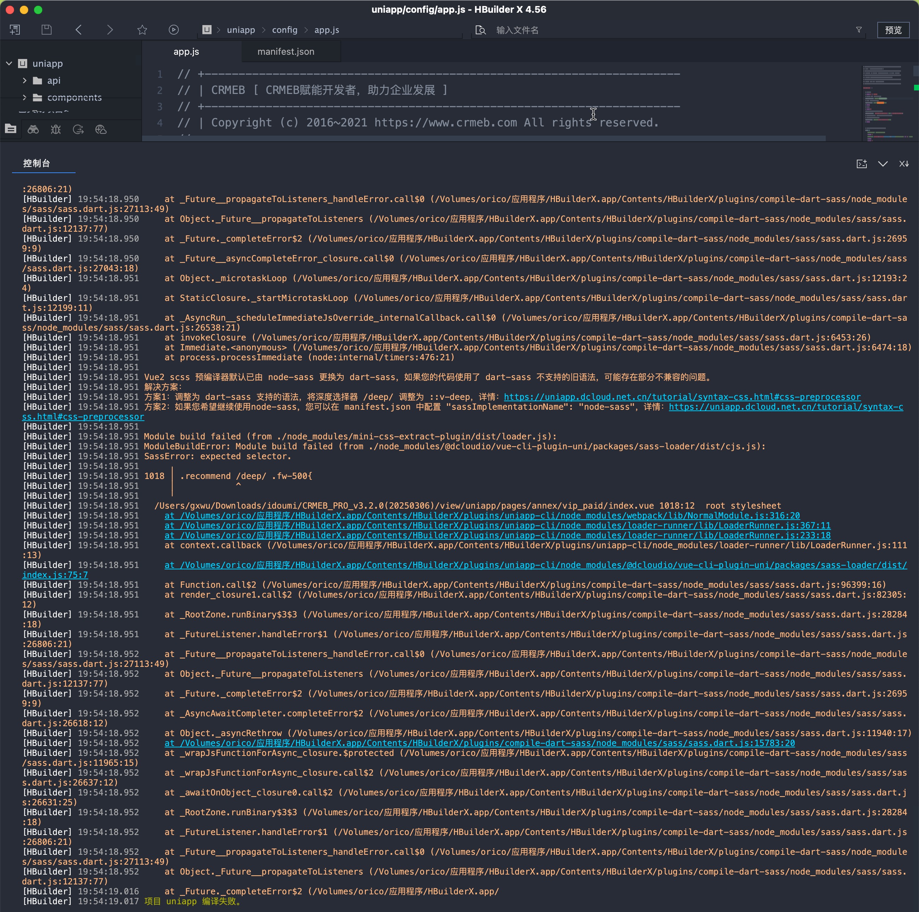Click the run play icon

174,30
